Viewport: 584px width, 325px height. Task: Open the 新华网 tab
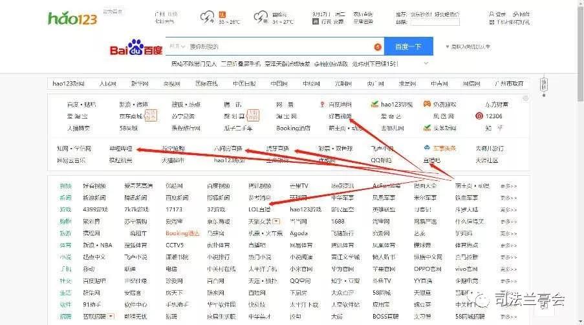click(x=140, y=84)
